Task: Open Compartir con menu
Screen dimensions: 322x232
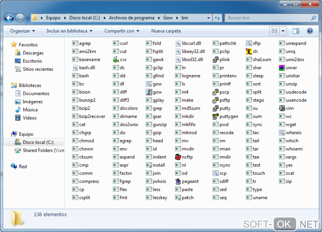Action: coord(122,31)
